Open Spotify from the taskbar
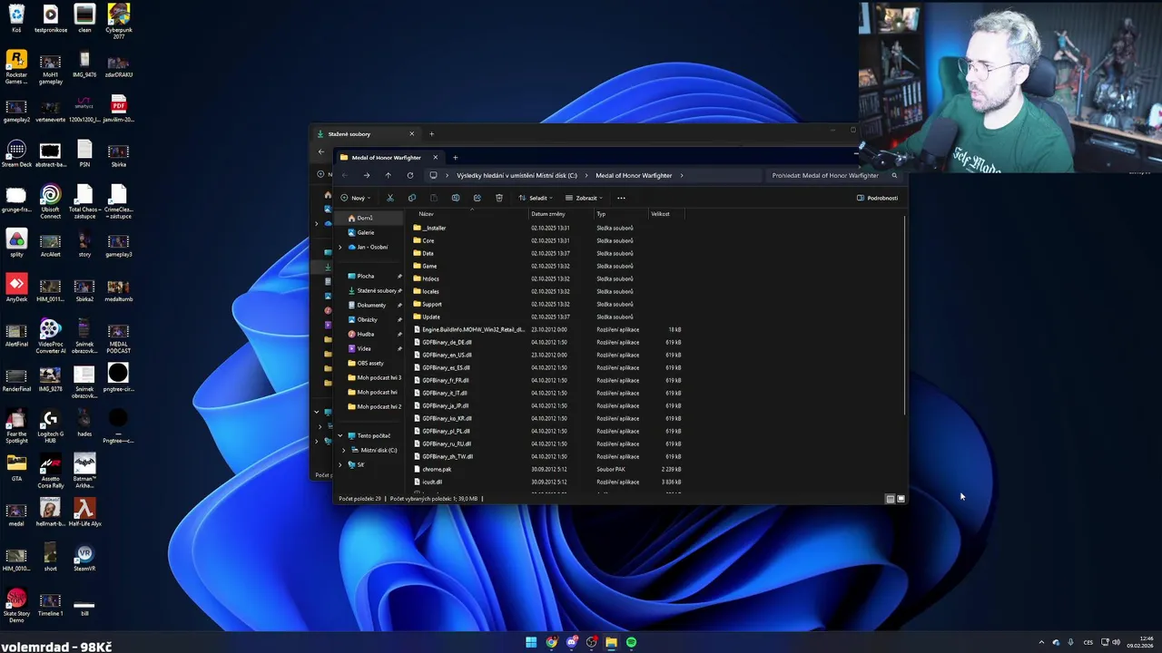Image resolution: width=1162 pixels, height=653 pixels. (x=631, y=642)
